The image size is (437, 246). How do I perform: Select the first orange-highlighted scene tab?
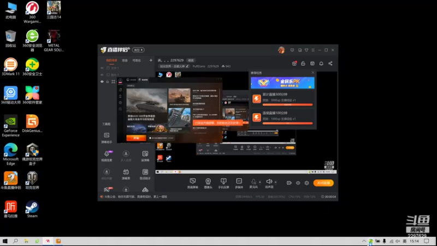coord(111,61)
